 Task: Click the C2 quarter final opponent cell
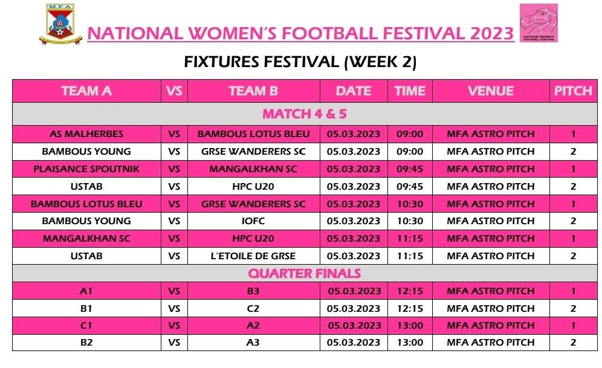tap(253, 309)
